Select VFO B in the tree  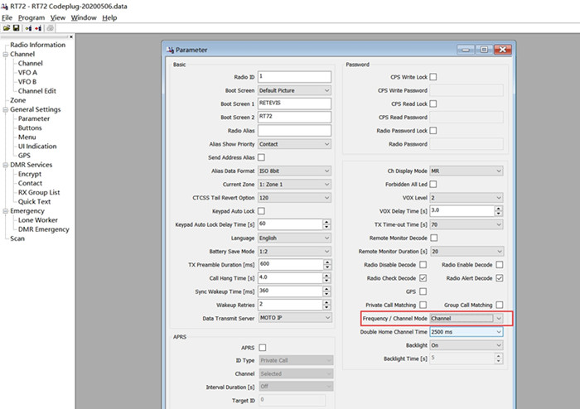click(27, 82)
